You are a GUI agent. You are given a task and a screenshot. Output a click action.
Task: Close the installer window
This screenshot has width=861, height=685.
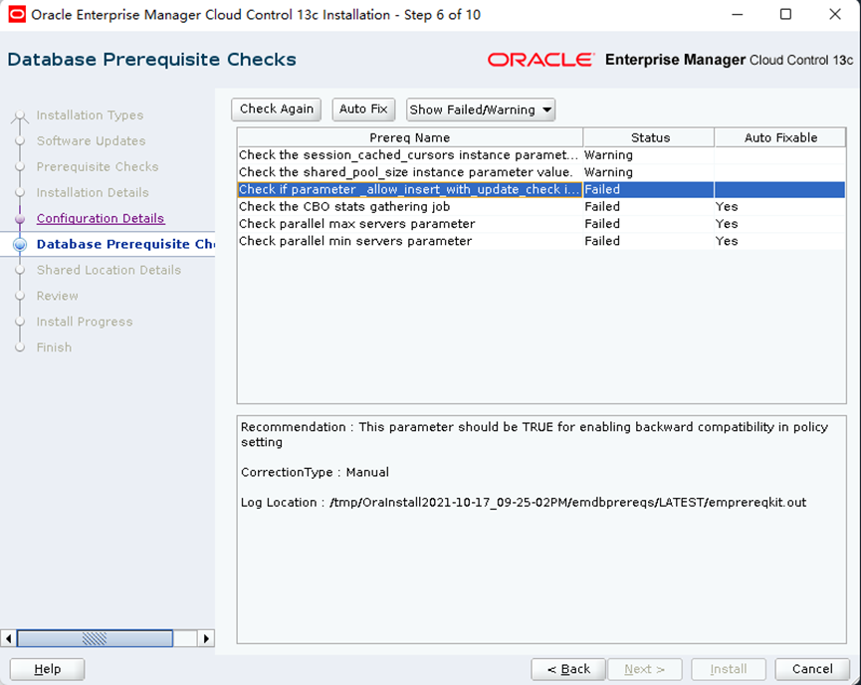835,14
